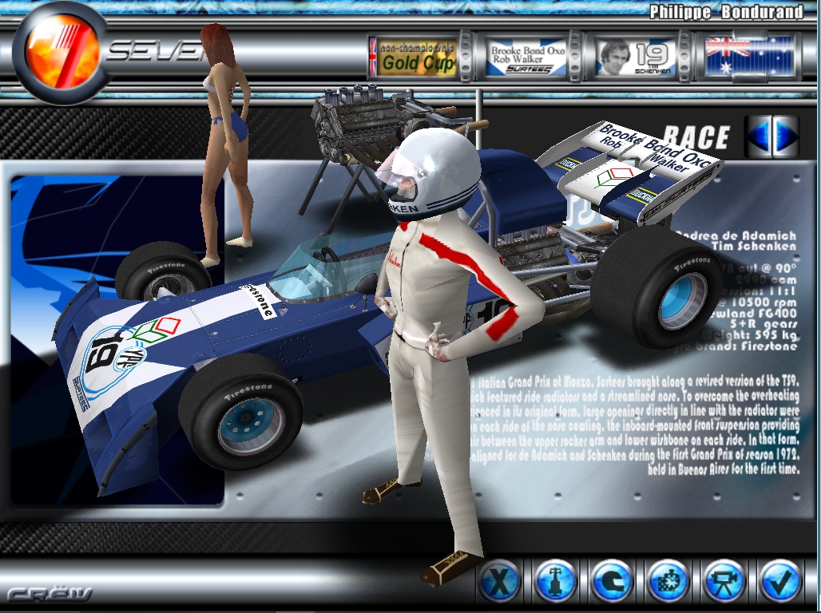Click the player name Philippe Bondurand
Image resolution: width=821 pixels, height=613 pixels.
(726, 12)
